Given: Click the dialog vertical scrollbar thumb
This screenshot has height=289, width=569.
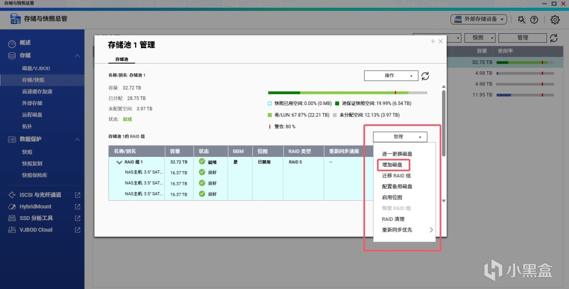Looking at the screenshot, I should tap(444, 123).
